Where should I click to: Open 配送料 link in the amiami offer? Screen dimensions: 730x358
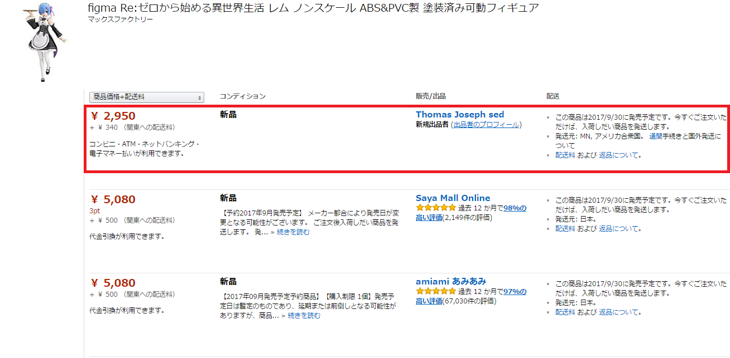pos(565,312)
